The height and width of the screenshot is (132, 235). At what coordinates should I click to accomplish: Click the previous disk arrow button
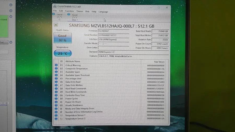56,25
